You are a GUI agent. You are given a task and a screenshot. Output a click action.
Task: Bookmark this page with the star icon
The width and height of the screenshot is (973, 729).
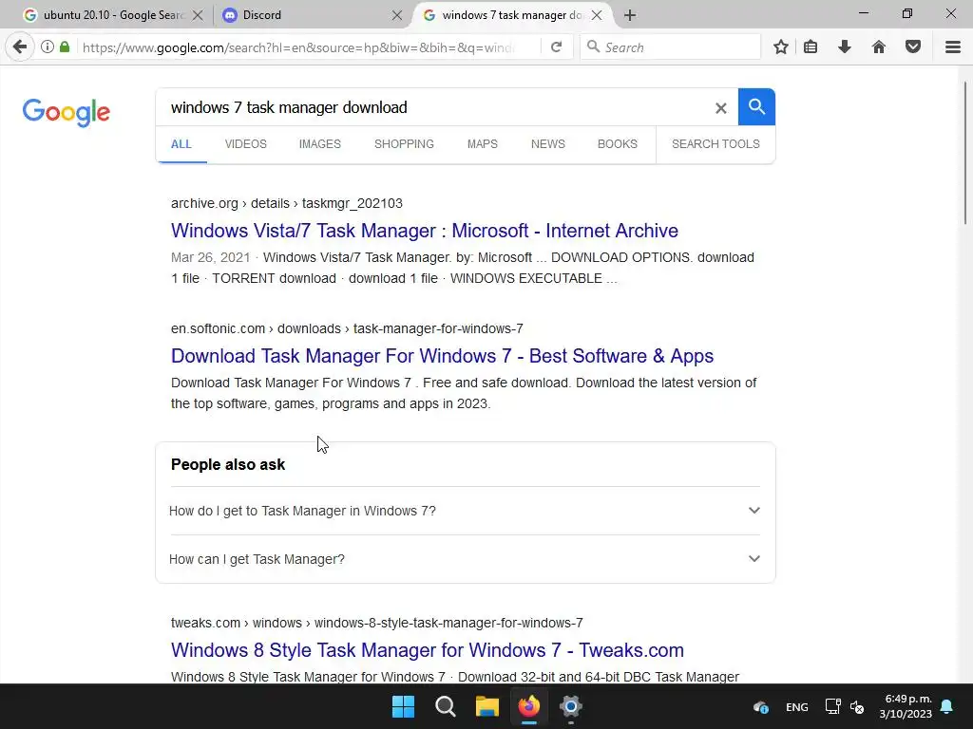pyautogui.click(x=781, y=47)
